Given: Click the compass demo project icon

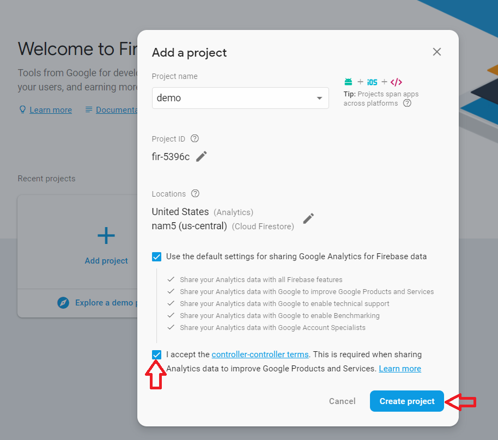Looking at the screenshot, I should coord(64,303).
